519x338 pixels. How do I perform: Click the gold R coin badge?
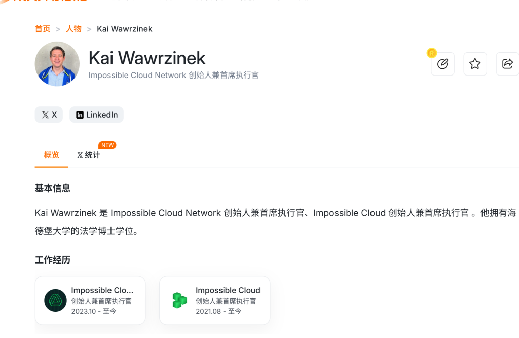[x=432, y=53]
